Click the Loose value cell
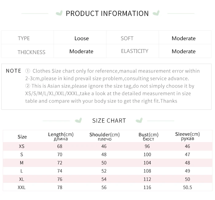The image size is (215, 200). (x=81, y=38)
